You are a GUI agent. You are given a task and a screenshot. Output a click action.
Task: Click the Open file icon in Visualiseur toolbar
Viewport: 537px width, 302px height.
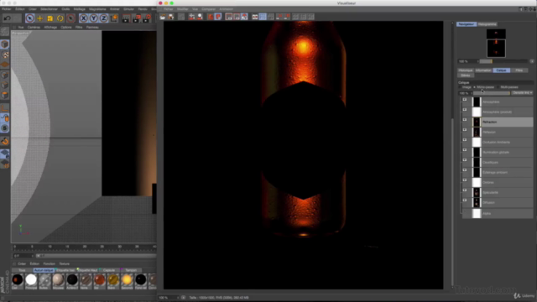[163, 17]
